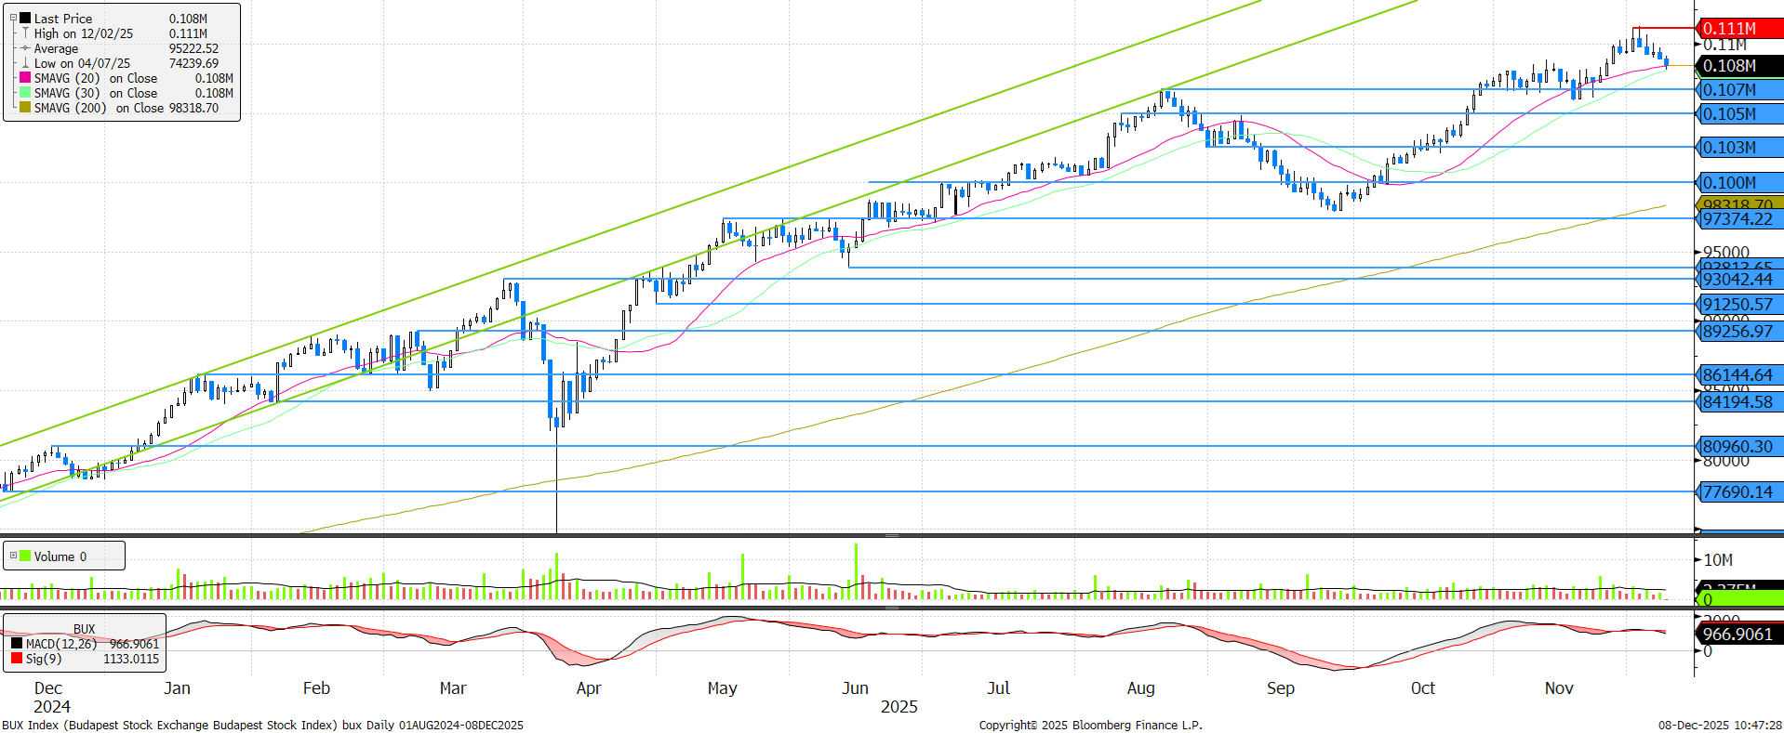Click the 0.100M horizontal level label
The height and width of the screenshot is (733, 1784).
1737,183
